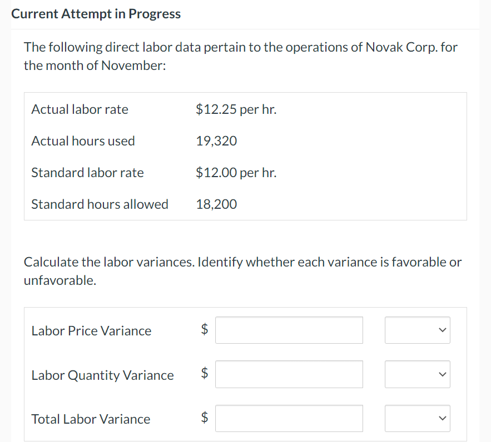491x442 pixels.
Task: Select the Actual labor rate row value
Action: [x=235, y=109]
